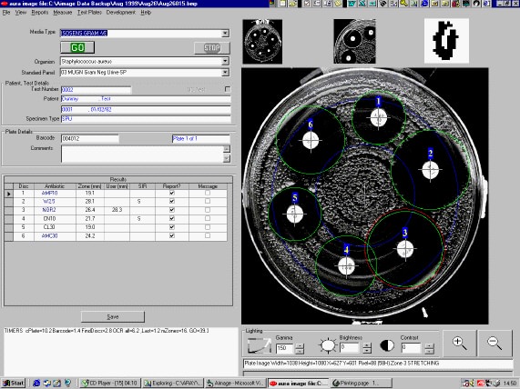Screen dimensions: 520x389
Task: Select the whole plate thumbnail image
Action: [x=262, y=42]
